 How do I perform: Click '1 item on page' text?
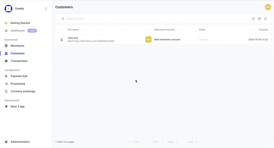65,142
